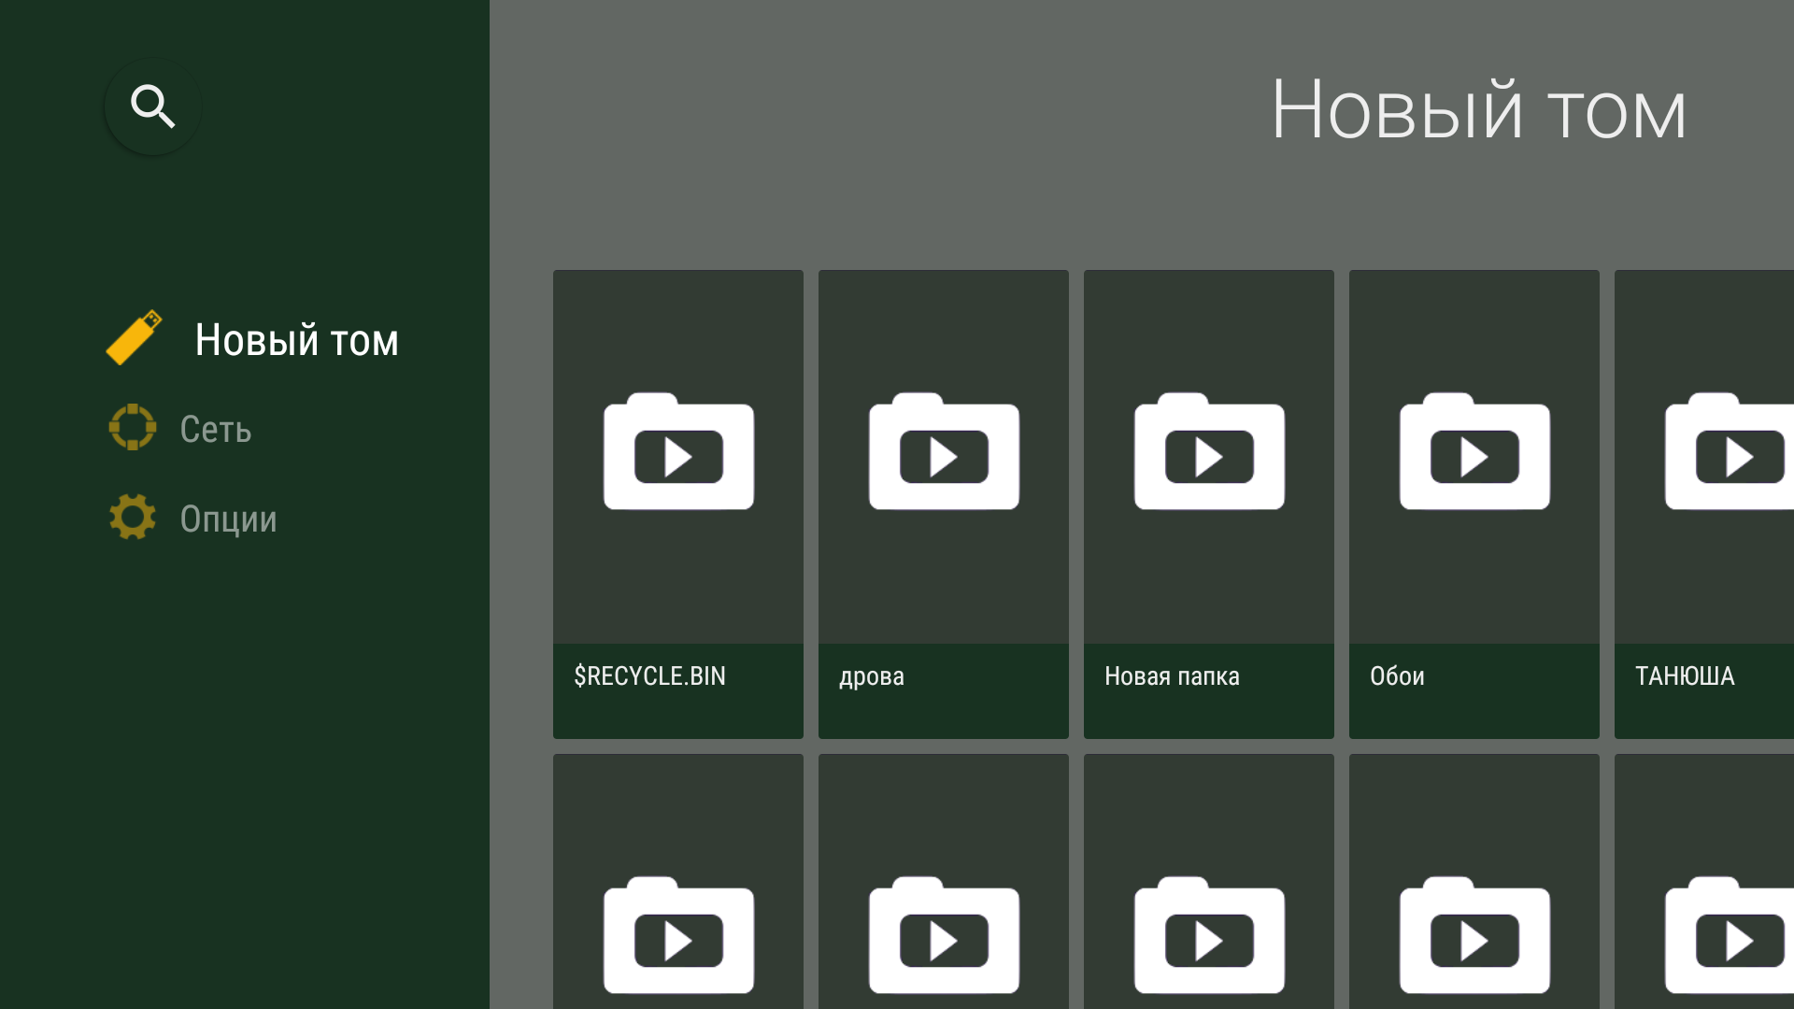Viewport: 1794px width, 1009px height.
Task: Open the Обои folder icon
Action: (x=1474, y=452)
